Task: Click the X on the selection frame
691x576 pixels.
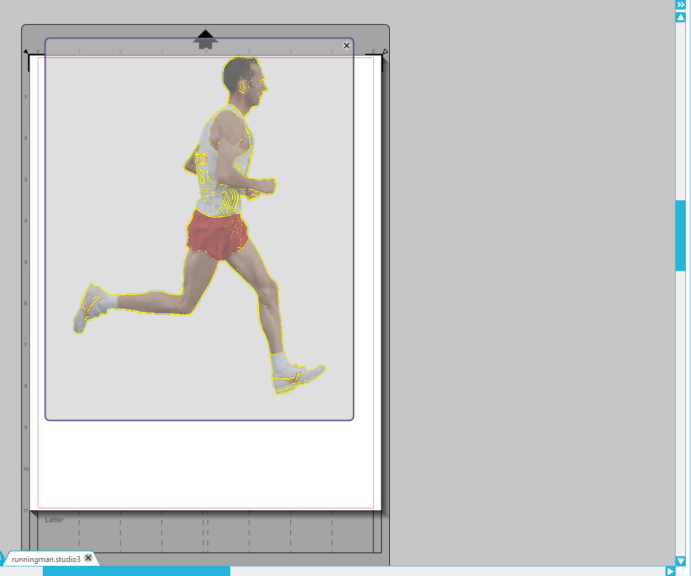Action: coord(346,45)
